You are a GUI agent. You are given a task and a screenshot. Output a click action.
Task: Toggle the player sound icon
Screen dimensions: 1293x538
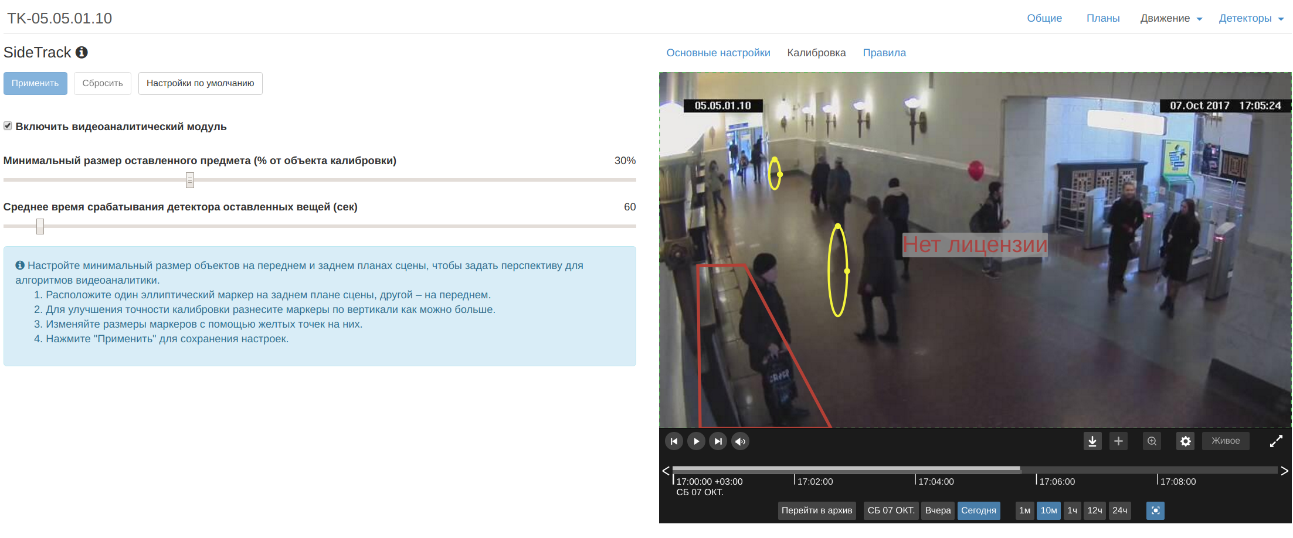tap(740, 441)
